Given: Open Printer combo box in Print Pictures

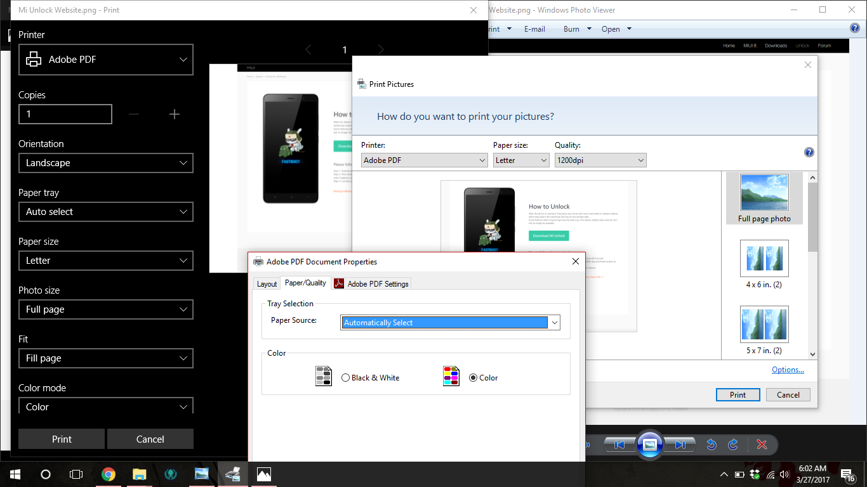Looking at the screenshot, I should (425, 160).
